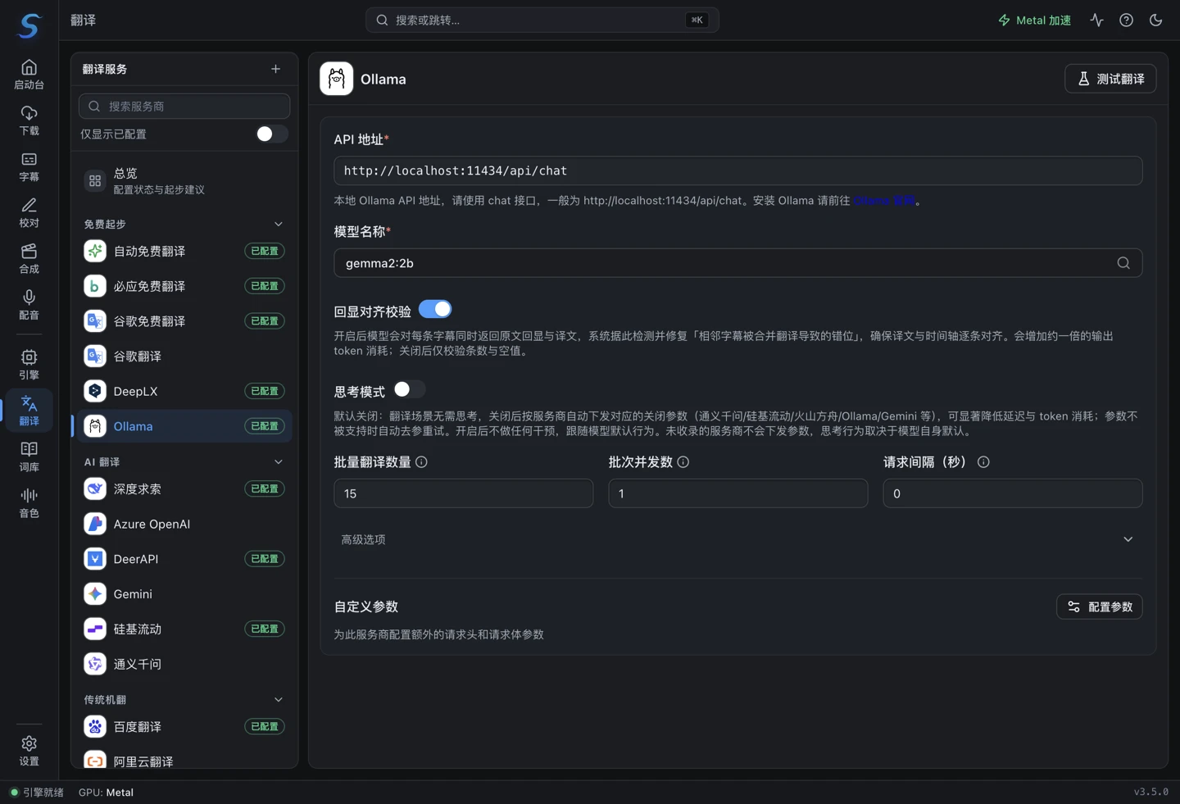Show info for 批量翻译数量
The height and width of the screenshot is (804, 1180).
(421, 462)
